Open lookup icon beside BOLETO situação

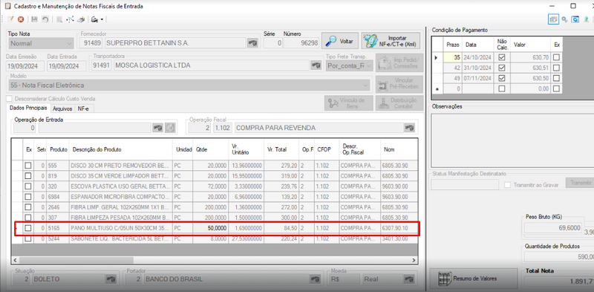click(110, 279)
